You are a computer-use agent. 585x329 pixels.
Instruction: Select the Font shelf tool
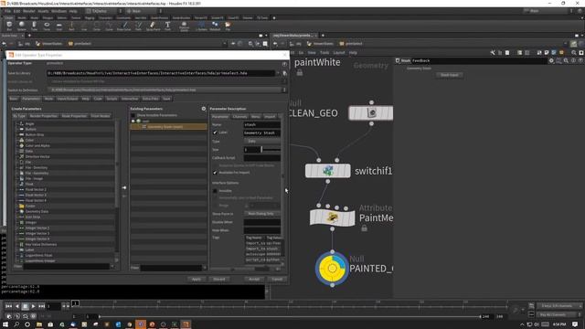[167, 26]
